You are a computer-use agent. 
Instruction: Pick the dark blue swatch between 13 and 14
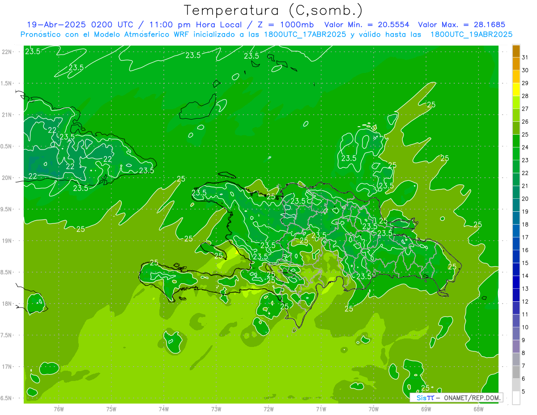(516, 282)
